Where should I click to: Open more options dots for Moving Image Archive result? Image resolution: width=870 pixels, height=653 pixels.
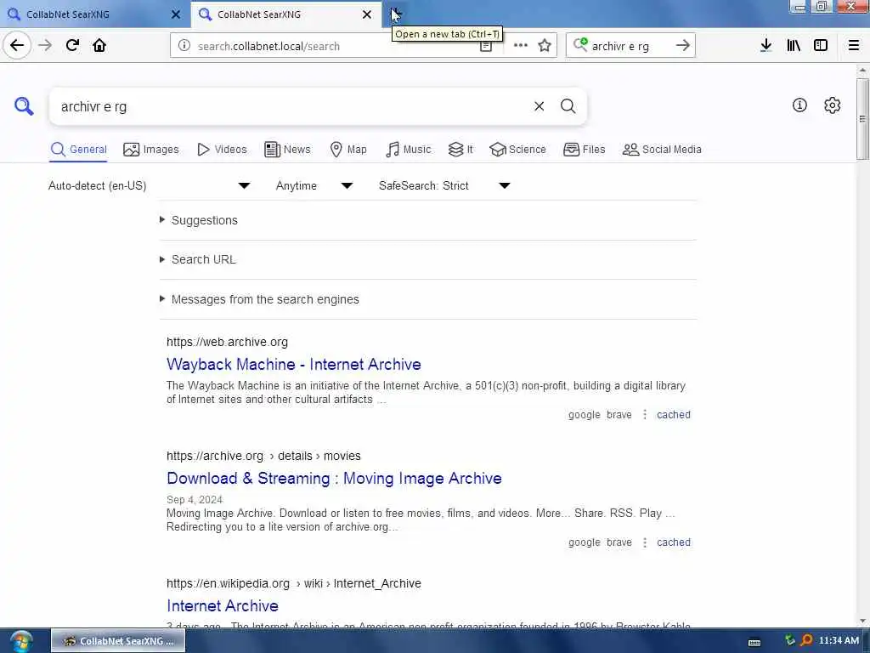pyautogui.click(x=645, y=542)
